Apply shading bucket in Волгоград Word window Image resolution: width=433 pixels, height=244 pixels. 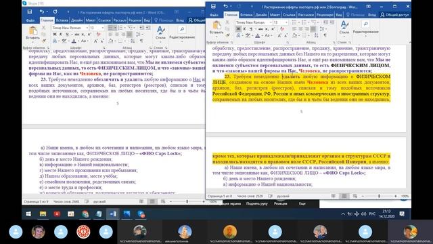point(295,35)
